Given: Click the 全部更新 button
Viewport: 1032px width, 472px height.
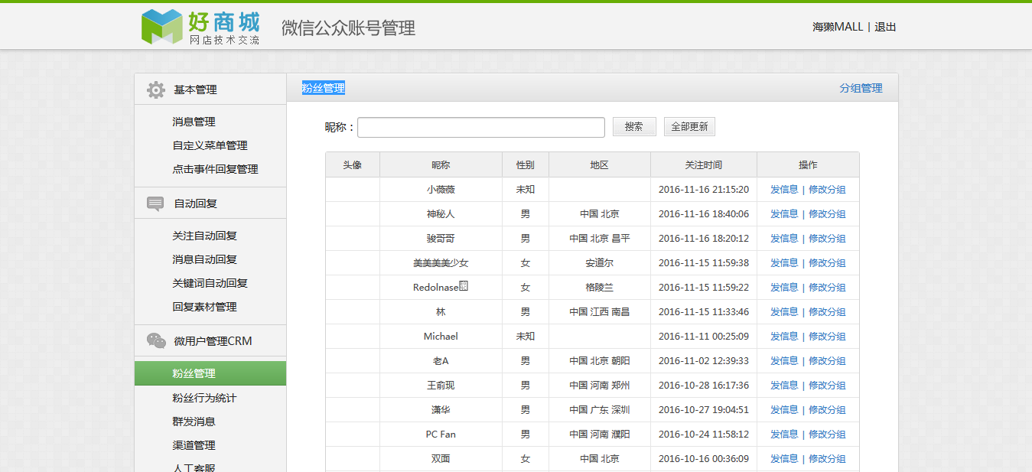Looking at the screenshot, I should pyautogui.click(x=689, y=127).
